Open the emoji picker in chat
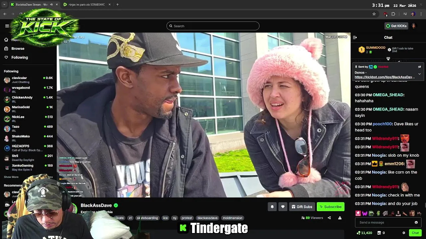426x239 pixels. tap(416, 222)
